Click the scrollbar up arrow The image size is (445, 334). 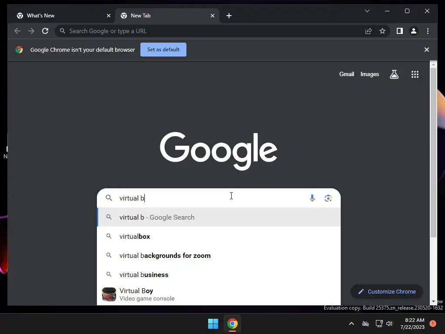click(433, 64)
